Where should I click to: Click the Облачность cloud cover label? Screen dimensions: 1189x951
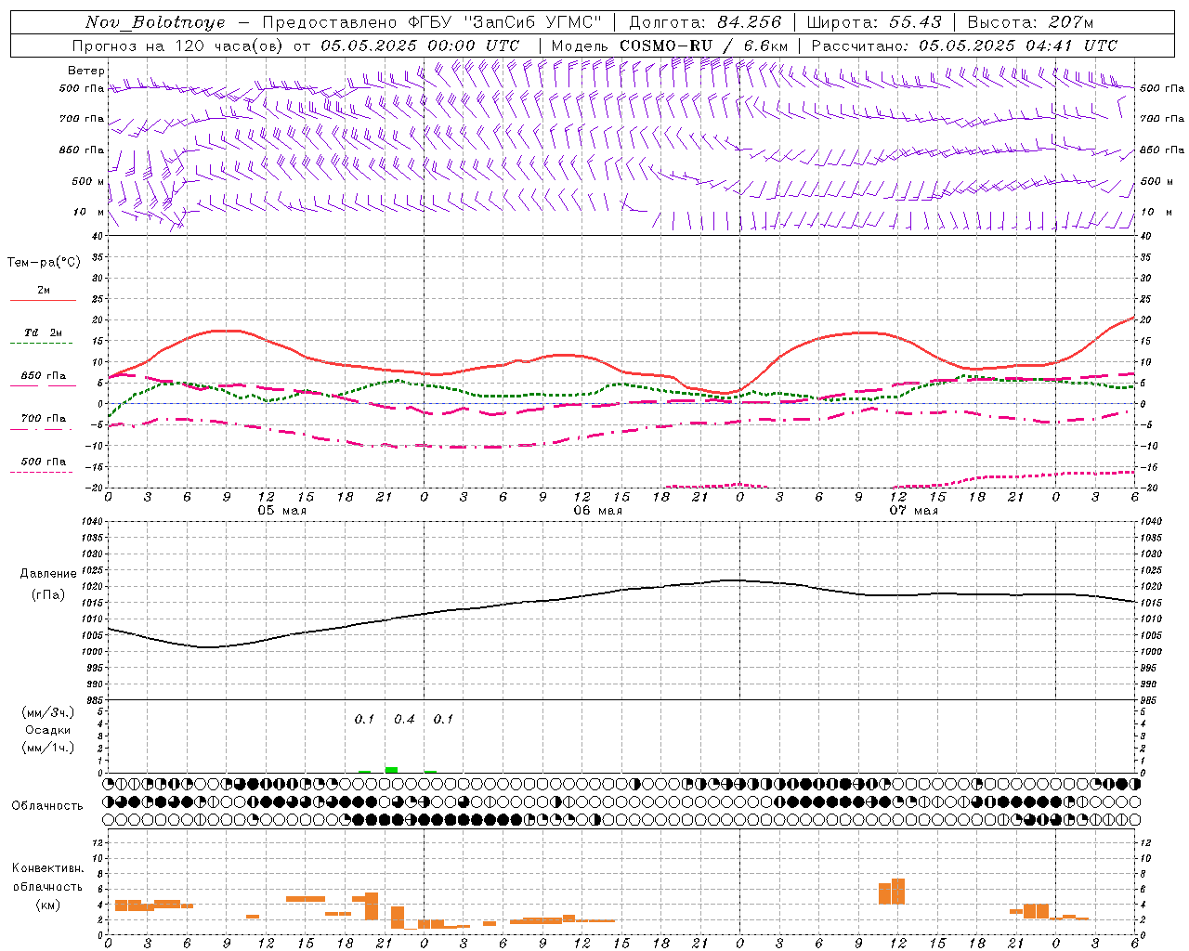tap(47, 805)
